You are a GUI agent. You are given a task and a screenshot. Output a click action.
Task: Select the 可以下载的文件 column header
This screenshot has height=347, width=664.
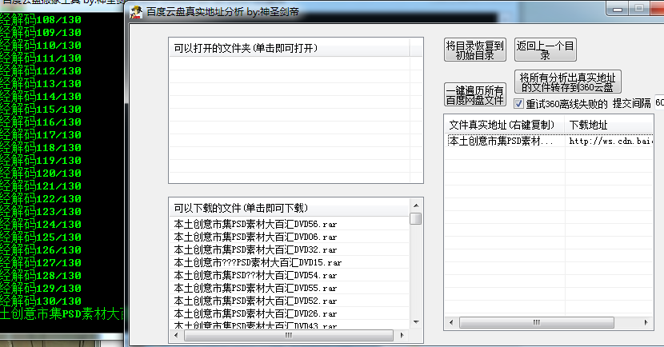pos(289,208)
